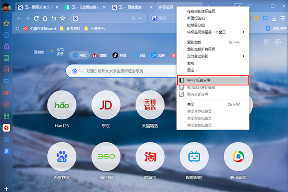Open the downloads arrow icon
288x192 pixels.
click(x=274, y=18)
